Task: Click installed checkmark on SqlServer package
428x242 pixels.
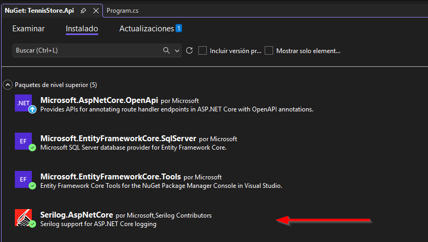Action: click(x=32, y=148)
